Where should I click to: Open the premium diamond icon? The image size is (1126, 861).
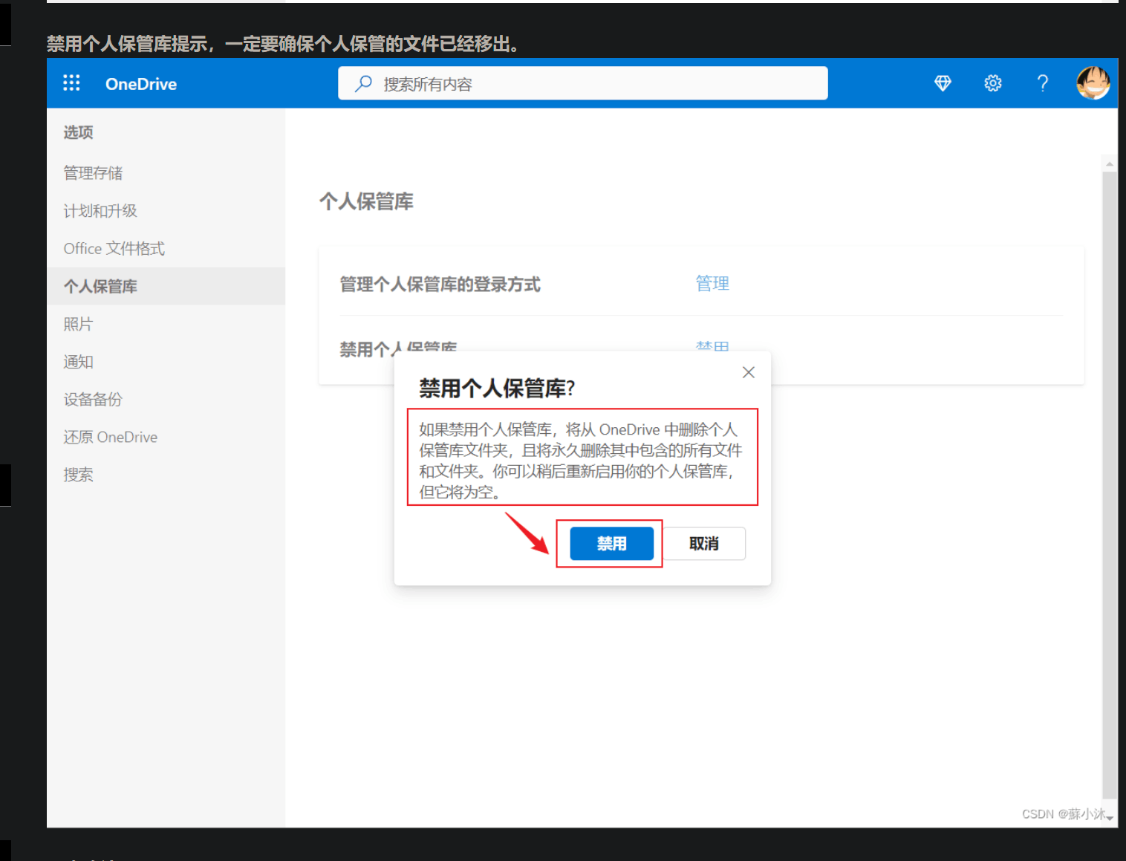[x=943, y=83]
